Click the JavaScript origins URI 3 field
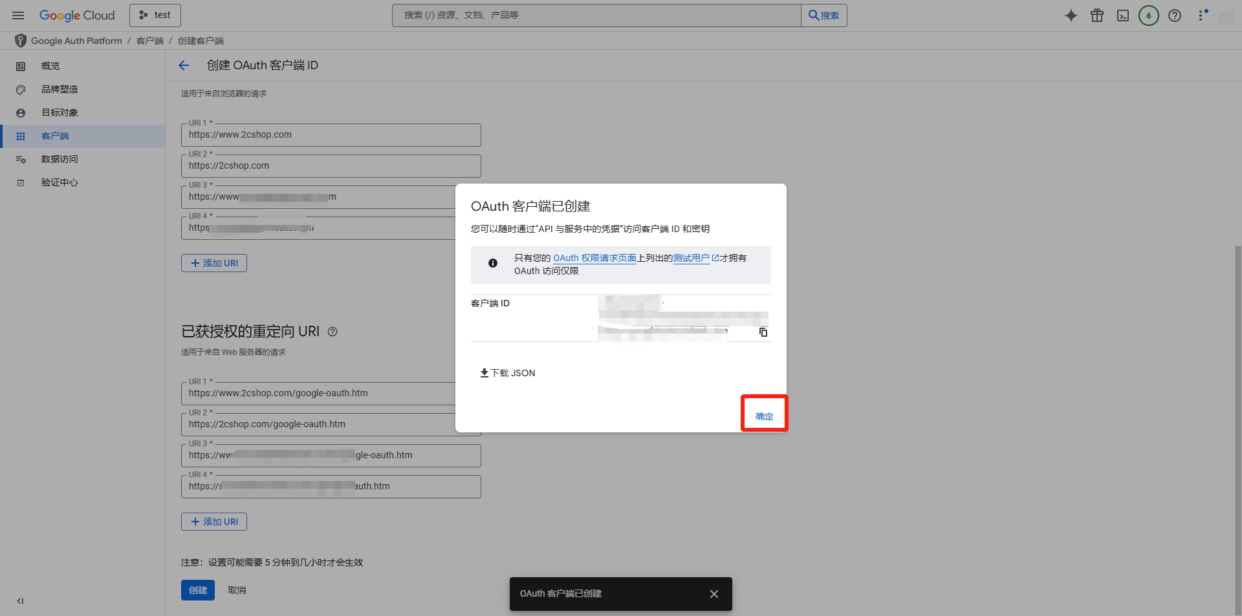 (x=318, y=196)
